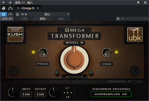Pin the plugin window

[x=138, y=3]
